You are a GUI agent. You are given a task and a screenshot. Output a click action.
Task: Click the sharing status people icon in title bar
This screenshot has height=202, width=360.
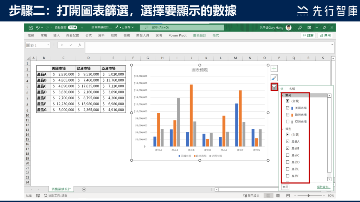click(117, 27)
